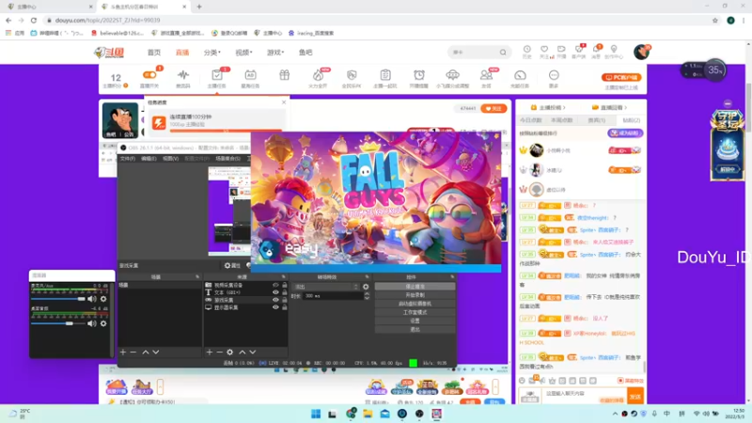This screenshot has height=423, width=752.
Task: Open 麦克风/Aux gear settings in mixer
Action: click(103, 299)
